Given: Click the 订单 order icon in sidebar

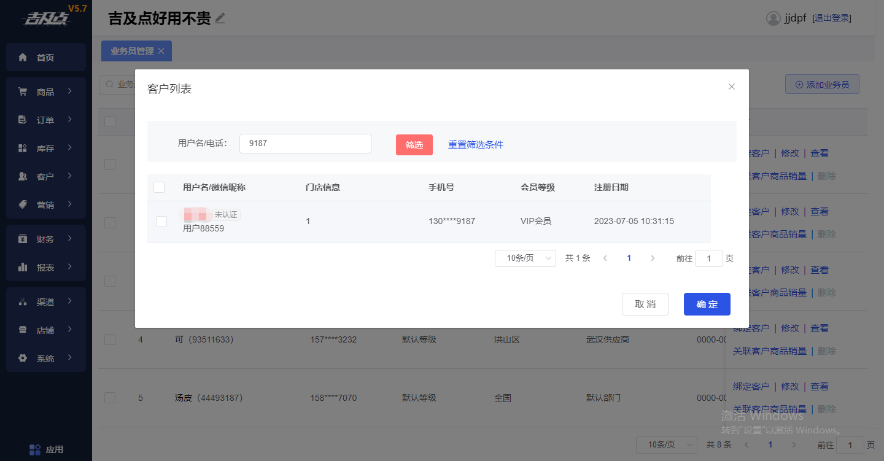Looking at the screenshot, I should pos(23,120).
